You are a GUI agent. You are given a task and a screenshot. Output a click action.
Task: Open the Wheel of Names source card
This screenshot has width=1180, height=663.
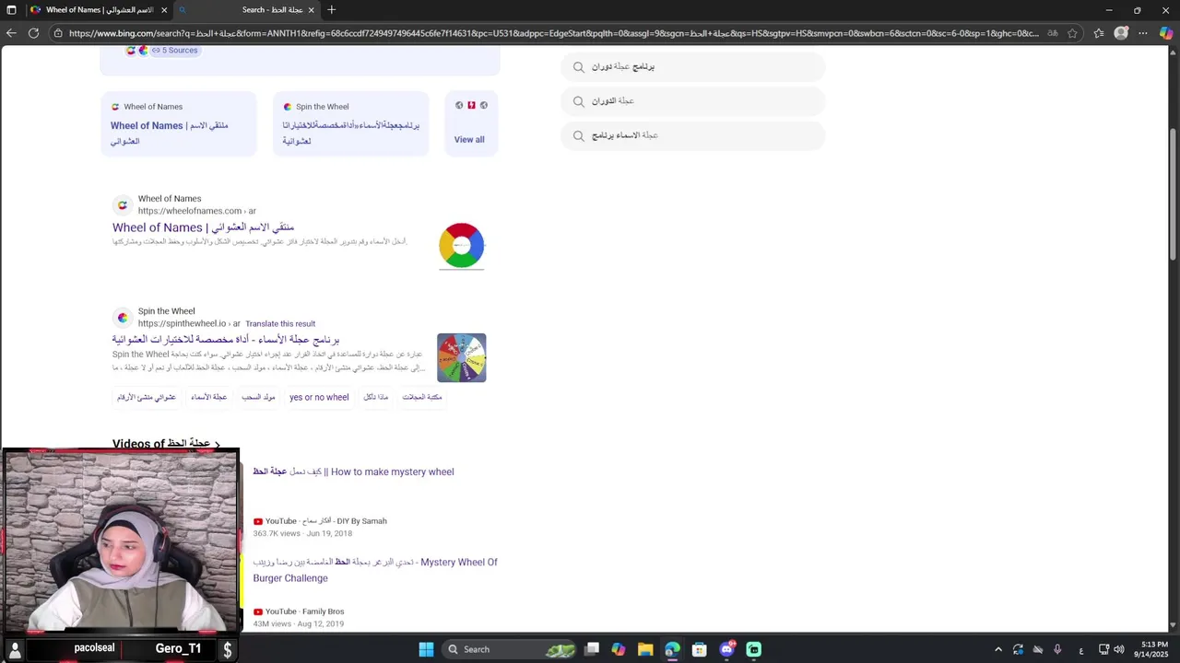pyautogui.click(x=178, y=123)
